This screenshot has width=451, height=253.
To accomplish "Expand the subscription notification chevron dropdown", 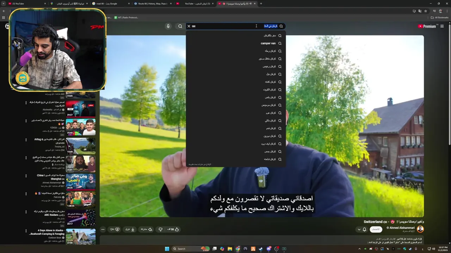I will click(359, 229).
